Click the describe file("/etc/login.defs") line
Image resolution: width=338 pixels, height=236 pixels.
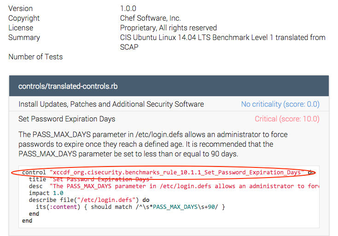pyautogui.click(x=89, y=200)
